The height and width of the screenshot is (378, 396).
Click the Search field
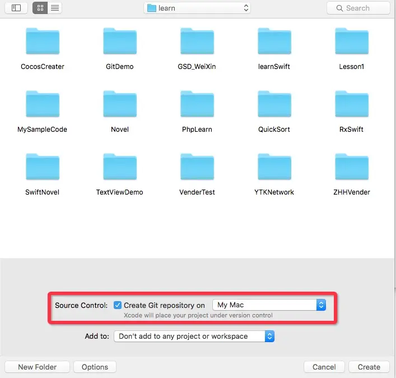[x=358, y=8]
